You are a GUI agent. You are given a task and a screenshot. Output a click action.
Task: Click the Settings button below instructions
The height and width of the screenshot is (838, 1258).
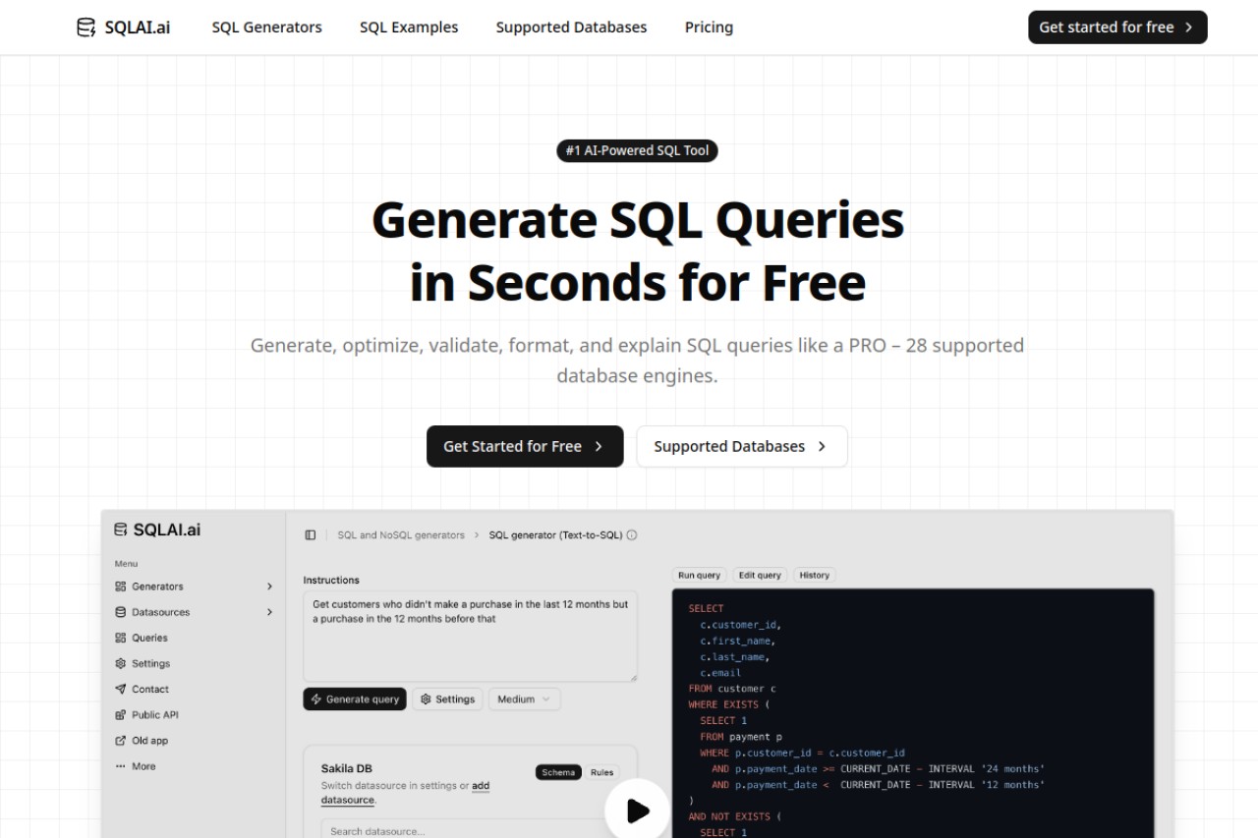447,699
